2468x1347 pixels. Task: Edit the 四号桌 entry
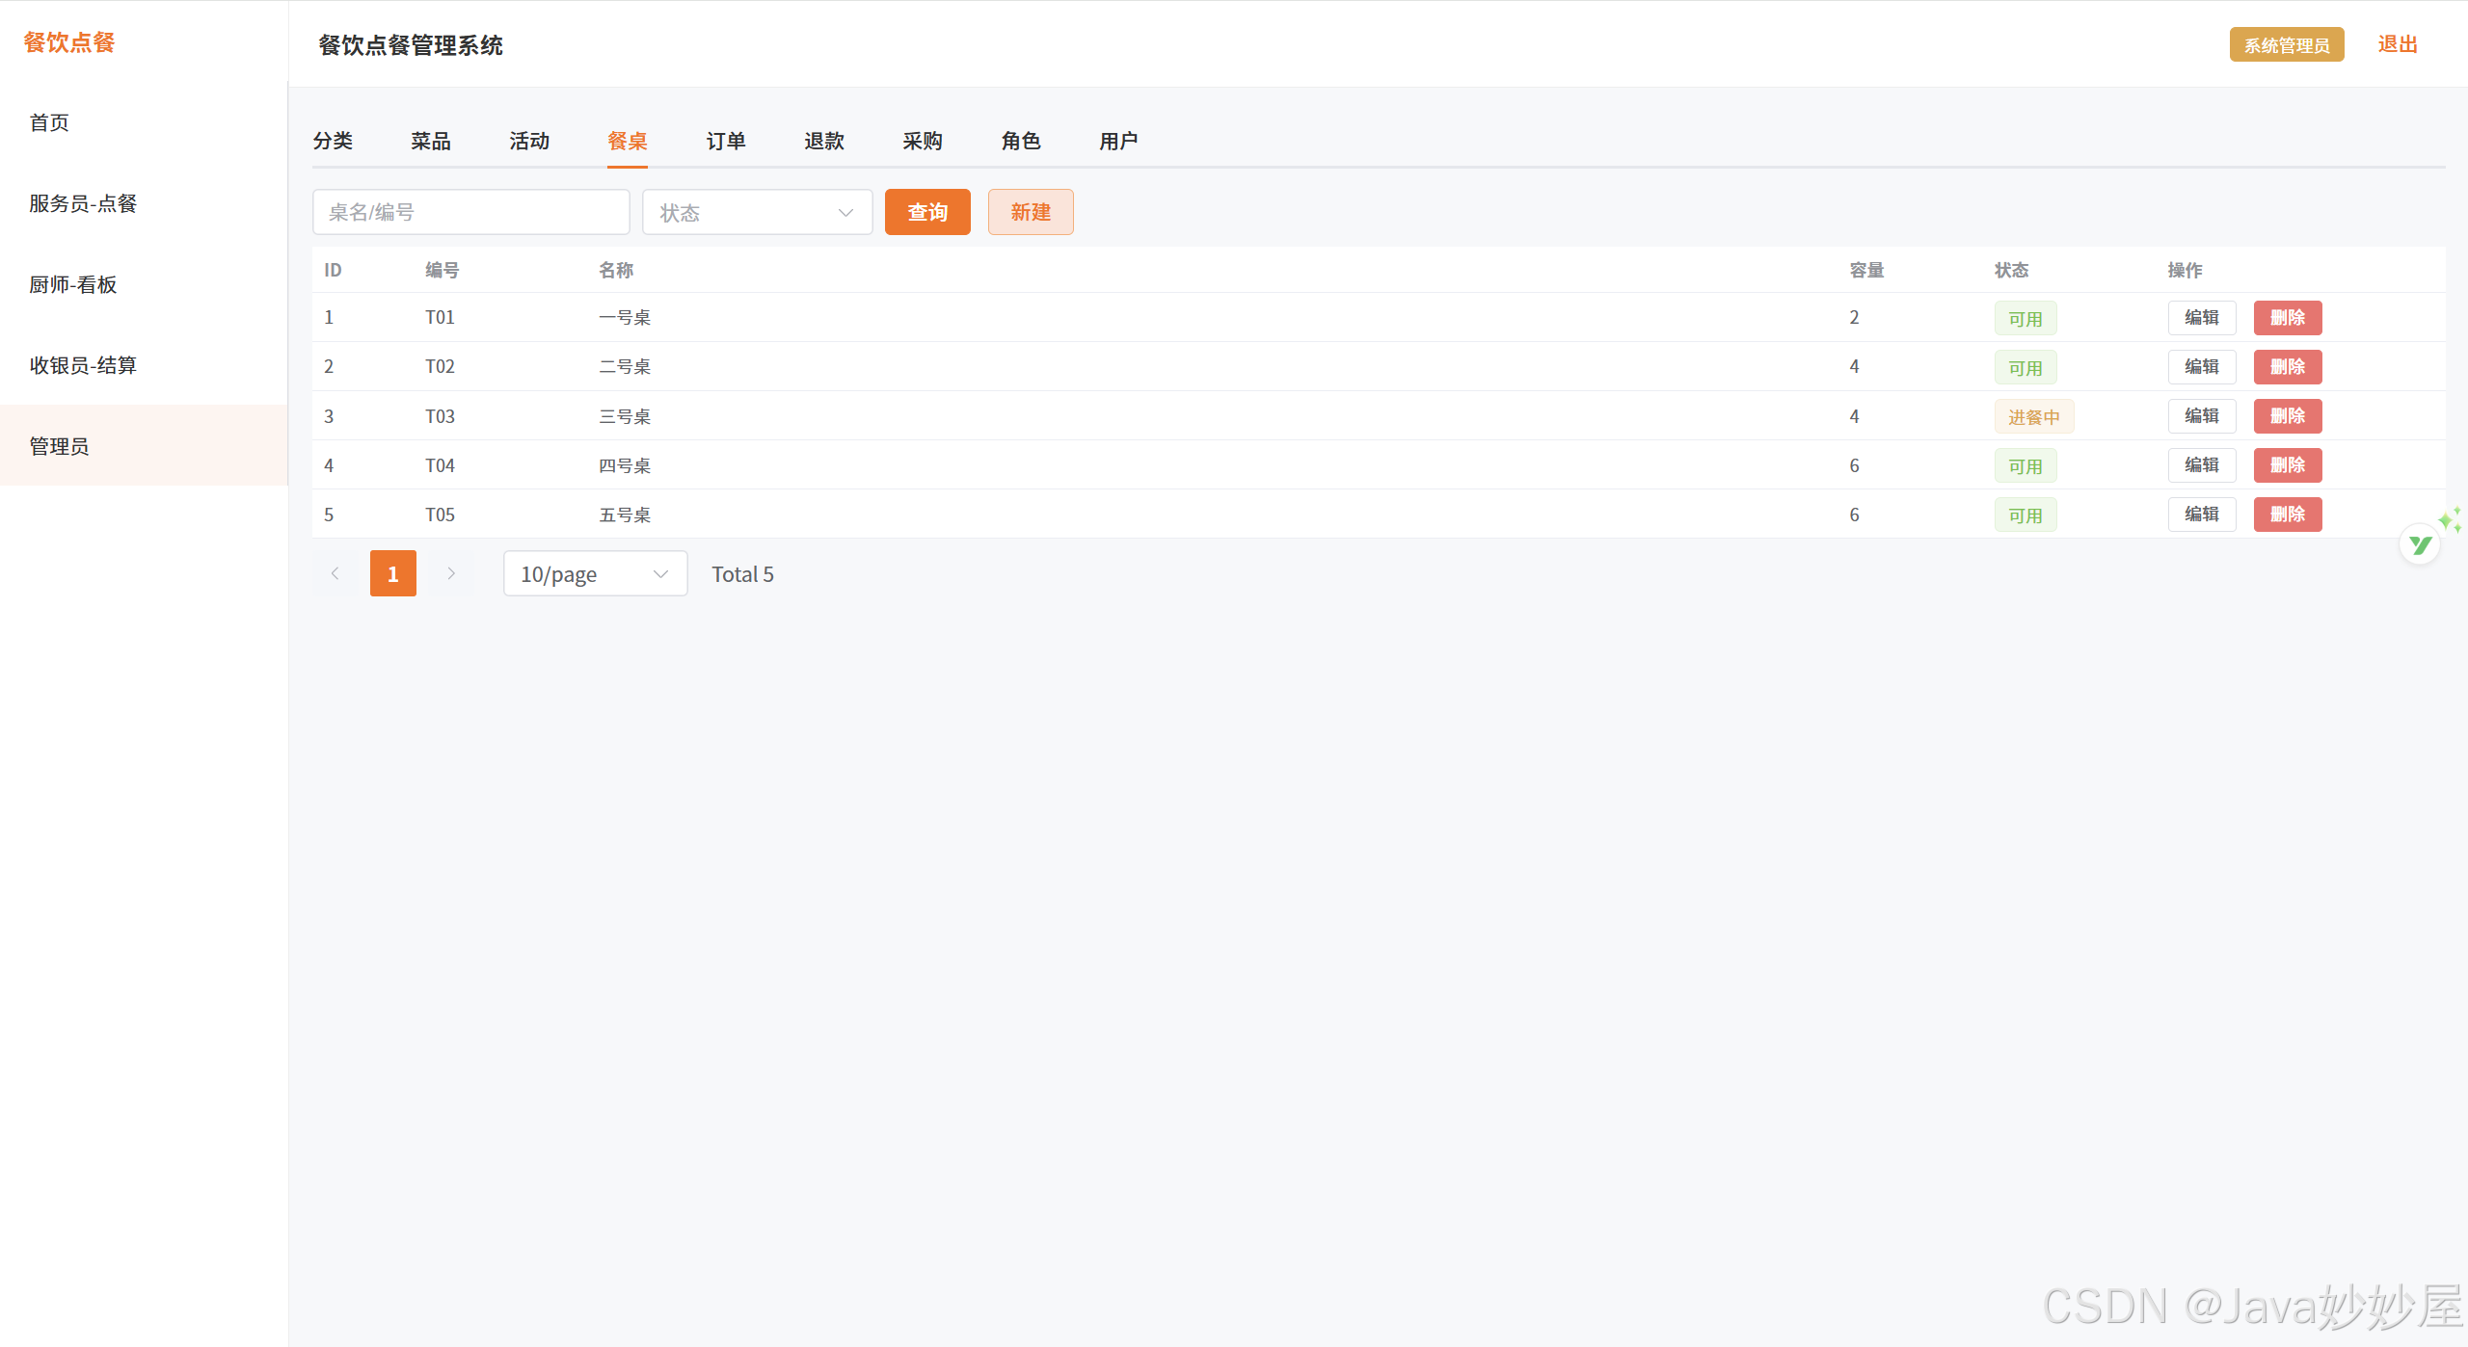(2201, 465)
